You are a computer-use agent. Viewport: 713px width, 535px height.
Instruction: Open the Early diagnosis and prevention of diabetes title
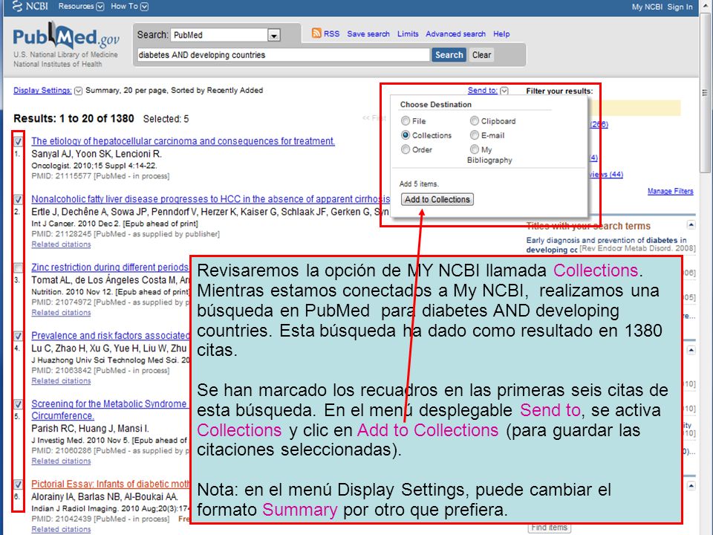tap(606, 244)
